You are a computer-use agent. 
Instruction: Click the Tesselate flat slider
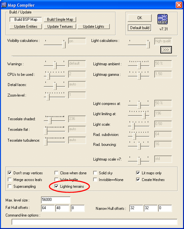pos(55,130)
